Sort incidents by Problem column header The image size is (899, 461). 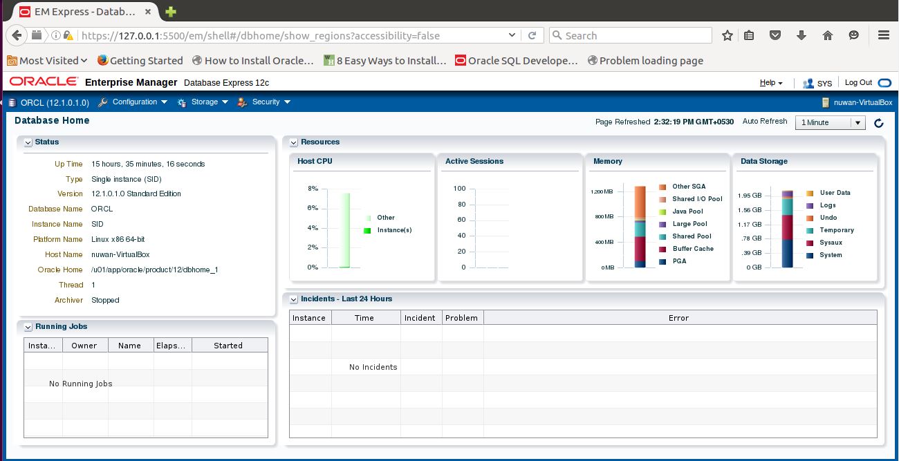tap(462, 318)
